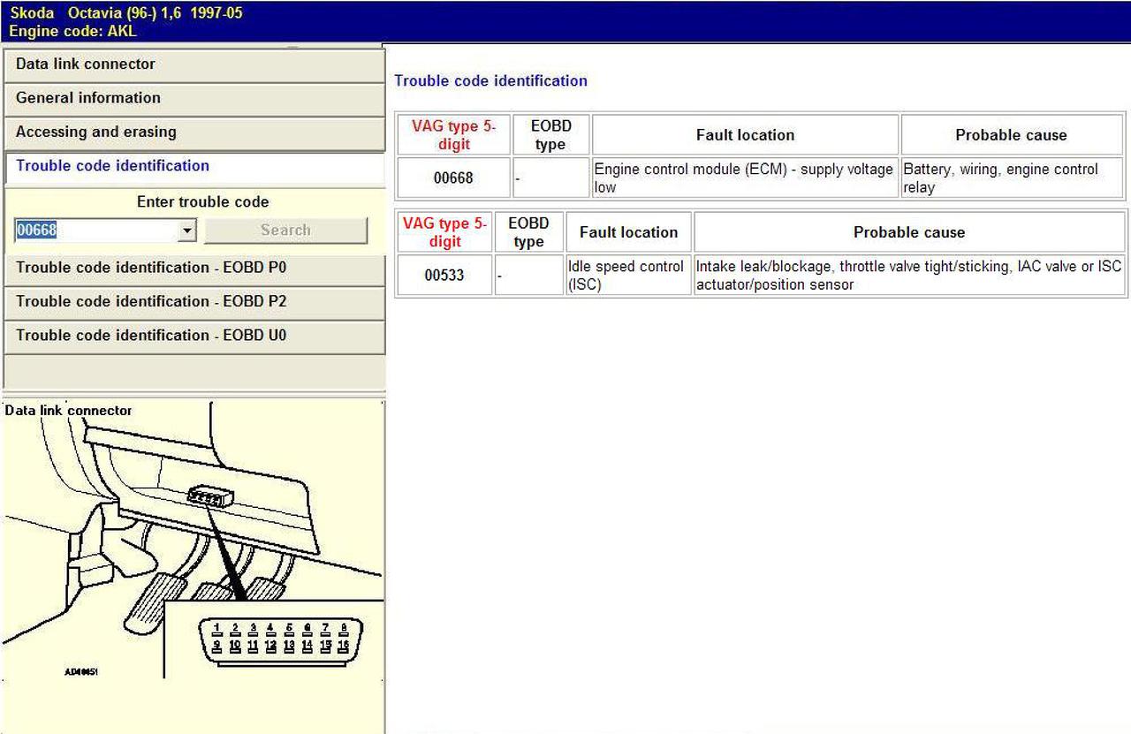Click the trouble code input field
The width and height of the screenshot is (1131, 734).
96,231
